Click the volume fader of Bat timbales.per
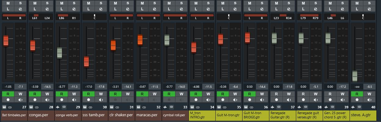The width and height of the screenshot is (381, 122). (x=6, y=41)
